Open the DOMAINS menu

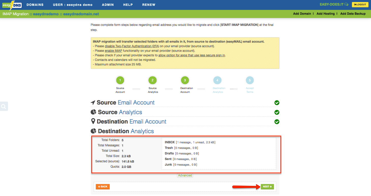(x=35, y=5)
